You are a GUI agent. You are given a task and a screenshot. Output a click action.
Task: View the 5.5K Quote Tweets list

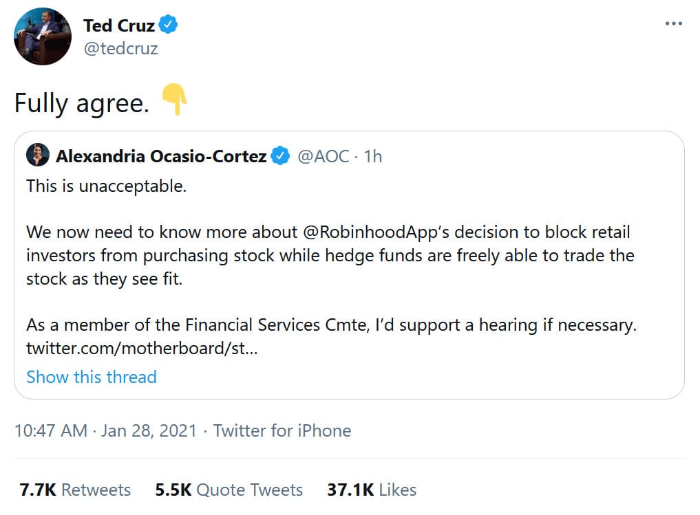point(229,490)
